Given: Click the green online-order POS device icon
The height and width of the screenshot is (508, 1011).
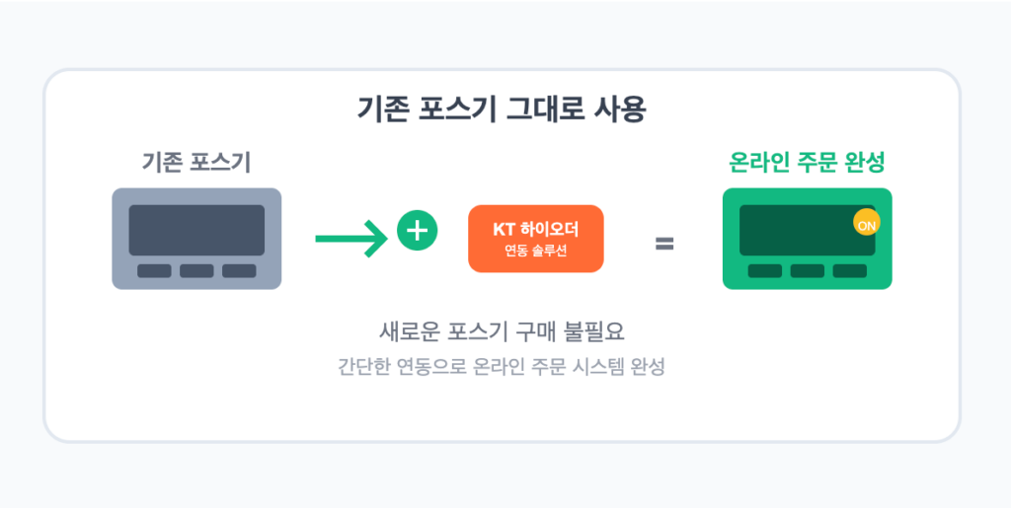Looking at the screenshot, I should click(808, 239).
